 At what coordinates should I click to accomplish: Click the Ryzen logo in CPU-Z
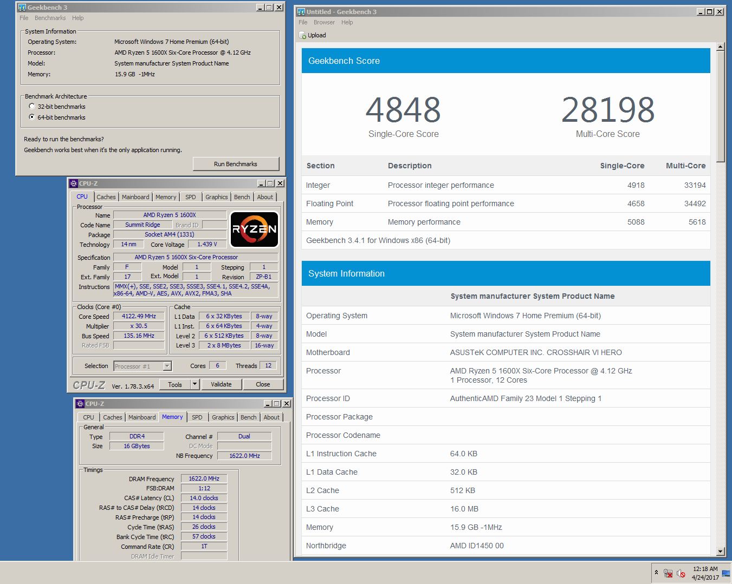(254, 229)
